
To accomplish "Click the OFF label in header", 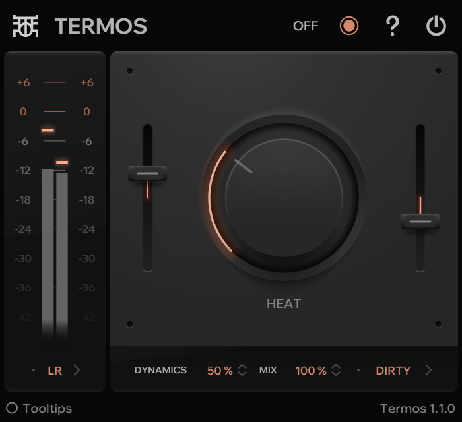I will tap(306, 26).
